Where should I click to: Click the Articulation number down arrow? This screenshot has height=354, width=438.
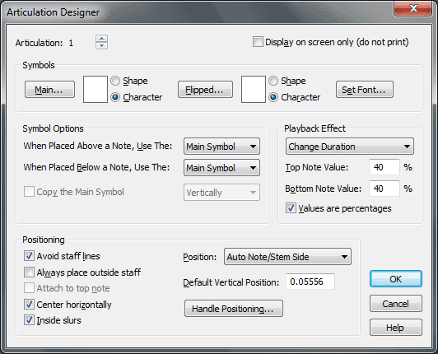102,45
